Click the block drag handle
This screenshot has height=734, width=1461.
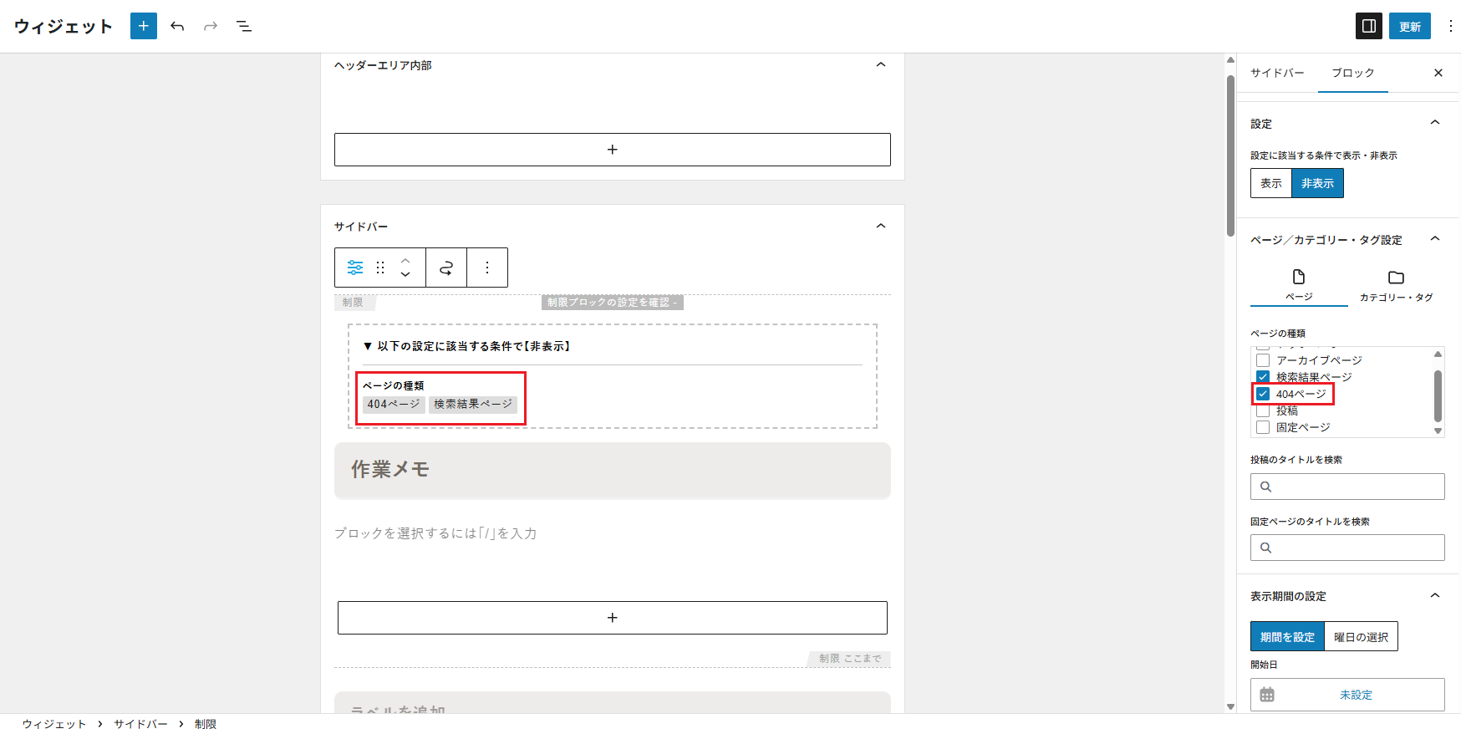coord(380,268)
